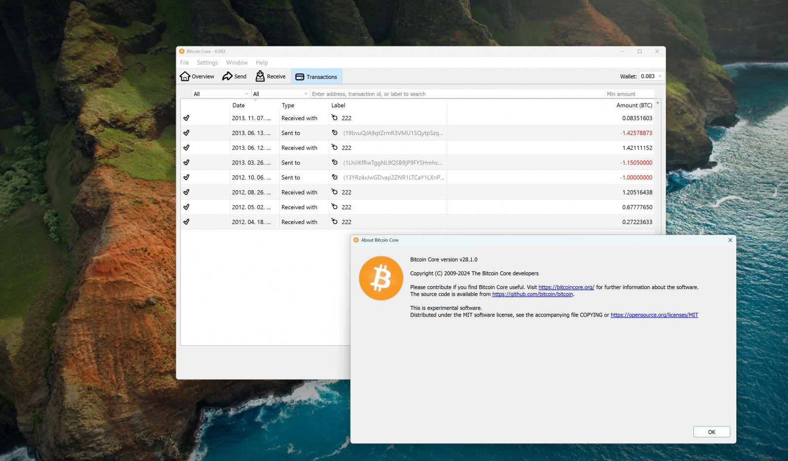Select the Transactions toolbar icon
The image size is (788, 461).
tap(299, 77)
